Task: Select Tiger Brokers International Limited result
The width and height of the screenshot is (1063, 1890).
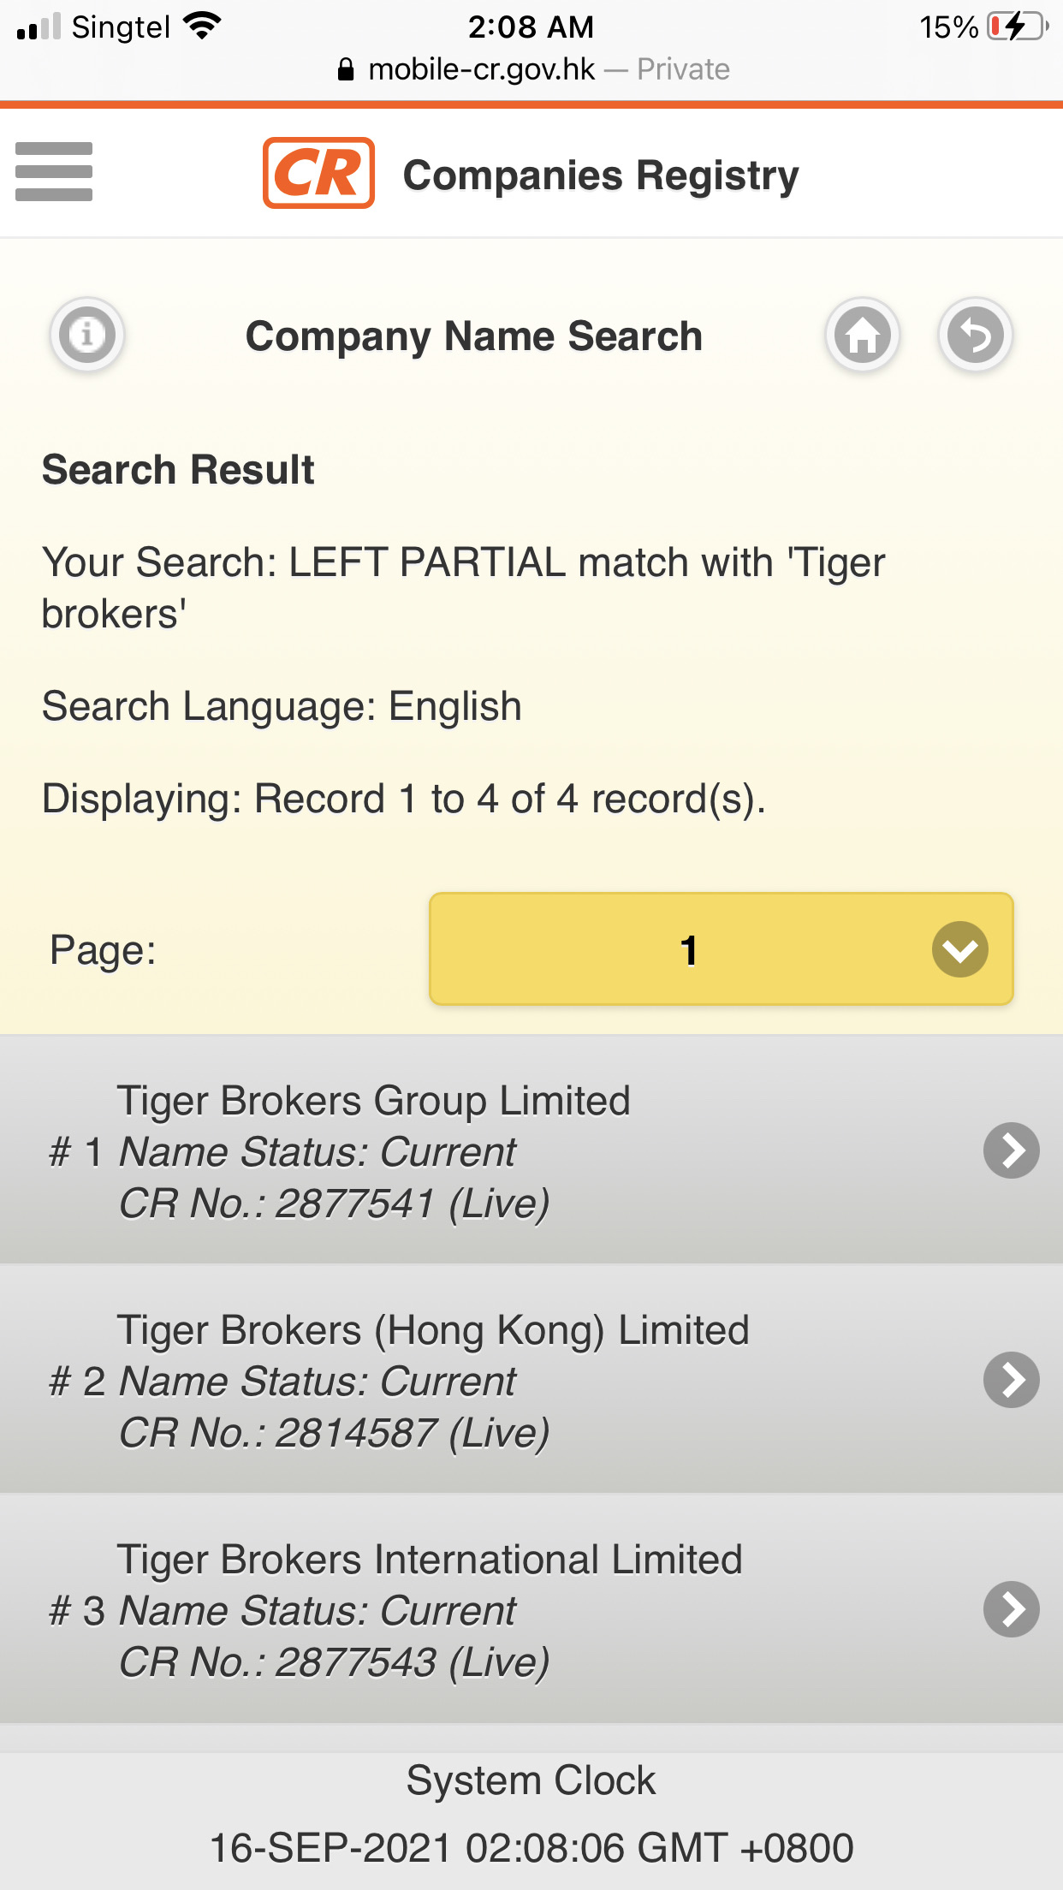Action: (x=531, y=1608)
